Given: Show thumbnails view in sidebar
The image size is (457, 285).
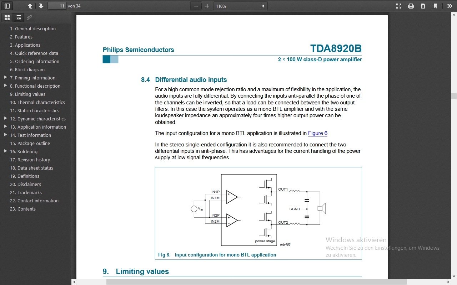Looking at the screenshot, I should click(7, 18).
